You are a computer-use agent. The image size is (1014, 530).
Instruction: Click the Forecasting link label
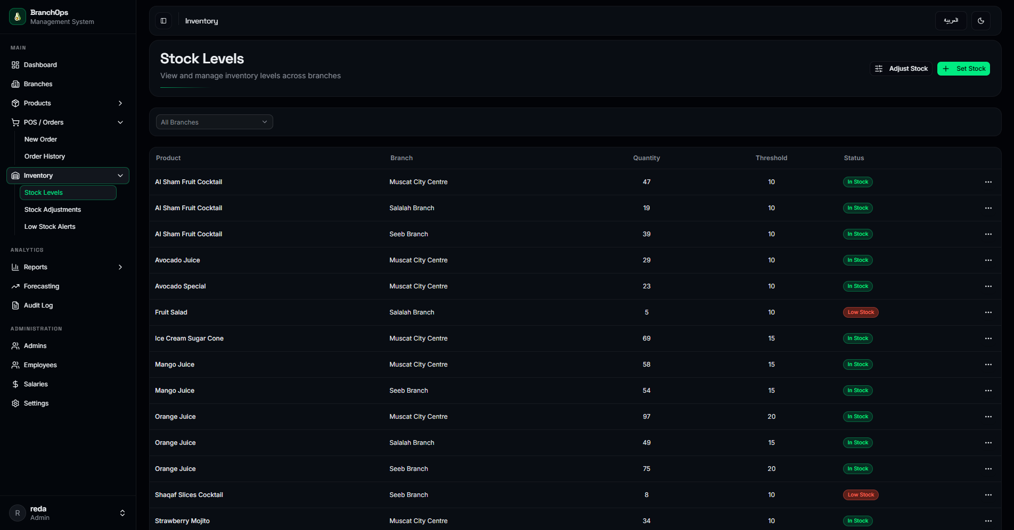[x=42, y=286]
